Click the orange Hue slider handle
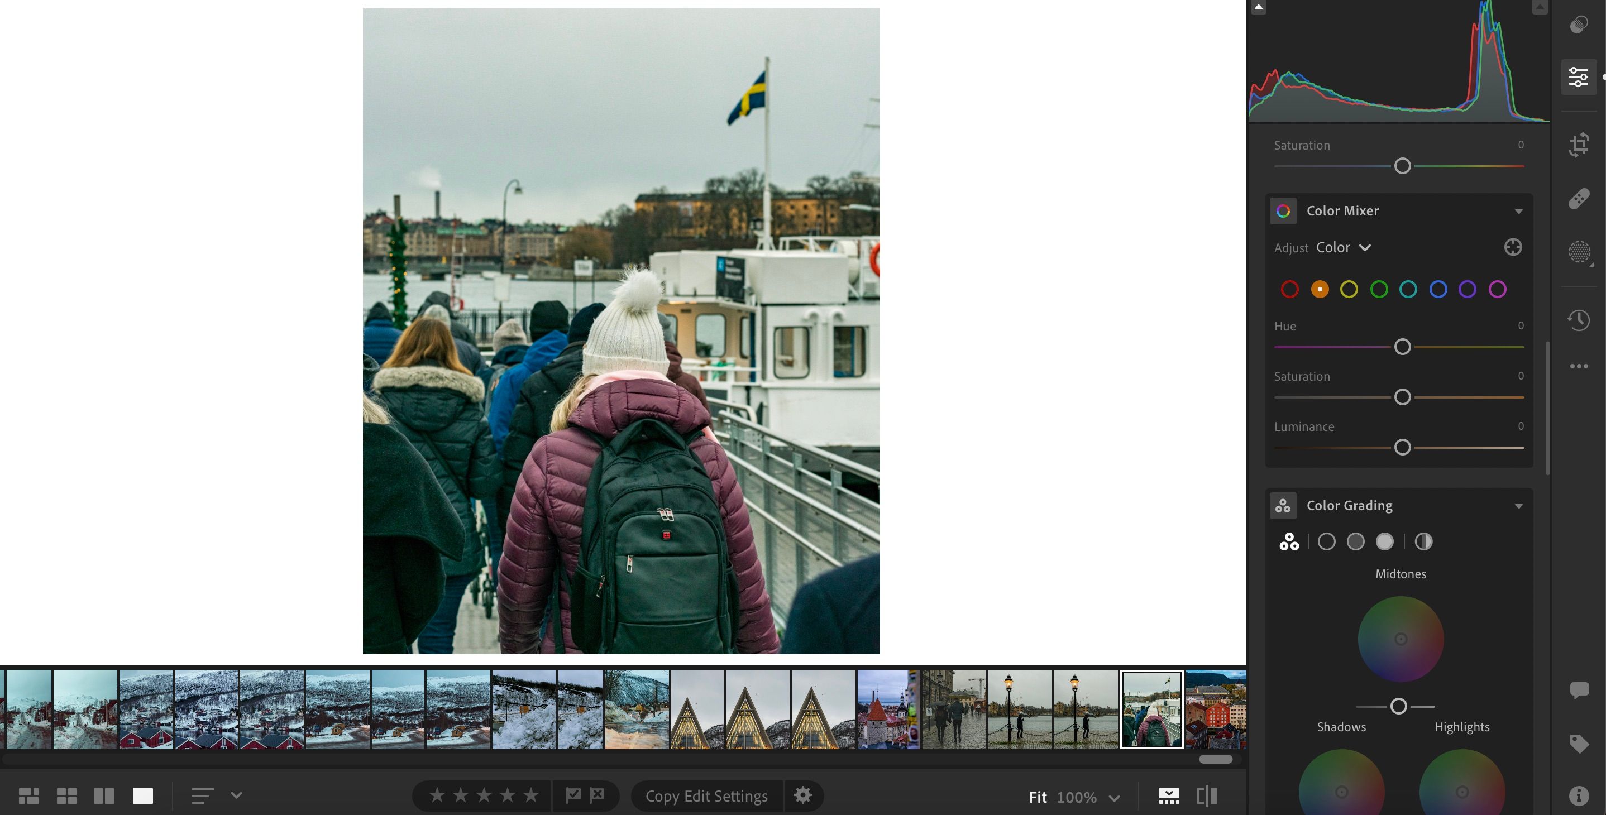 pyautogui.click(x=1402, y=347)
